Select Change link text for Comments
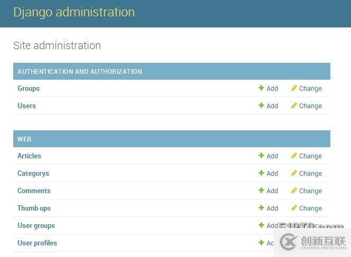The image size is (351, 257). (x=310, y=191)
